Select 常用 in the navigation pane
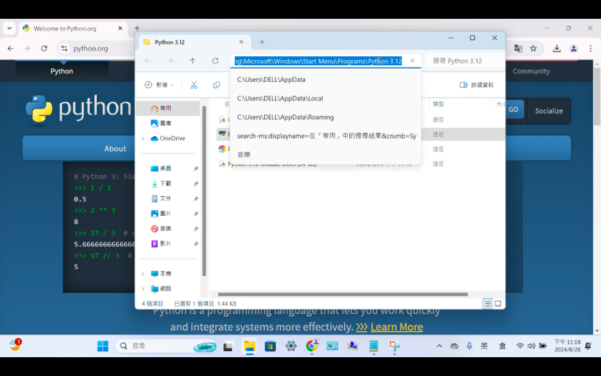601x376 pixels. tap(168, 108)
